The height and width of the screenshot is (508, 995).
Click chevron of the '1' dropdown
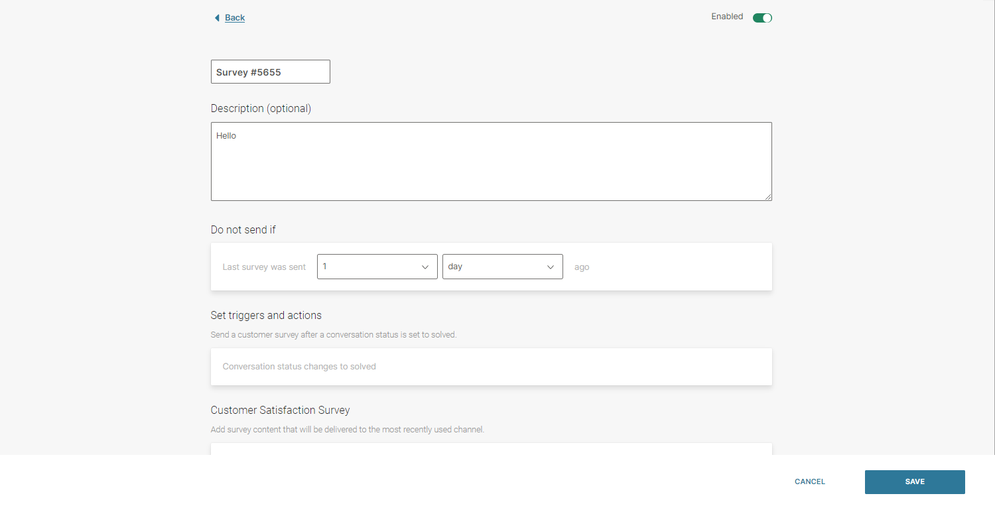425,267
